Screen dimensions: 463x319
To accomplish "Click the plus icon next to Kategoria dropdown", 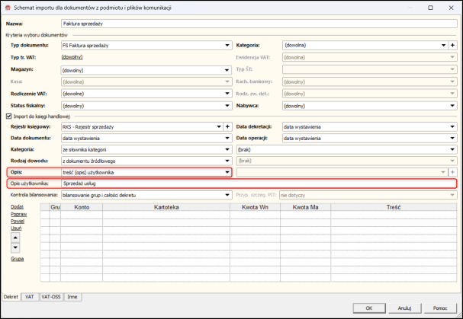I will [x=452, y=45].
